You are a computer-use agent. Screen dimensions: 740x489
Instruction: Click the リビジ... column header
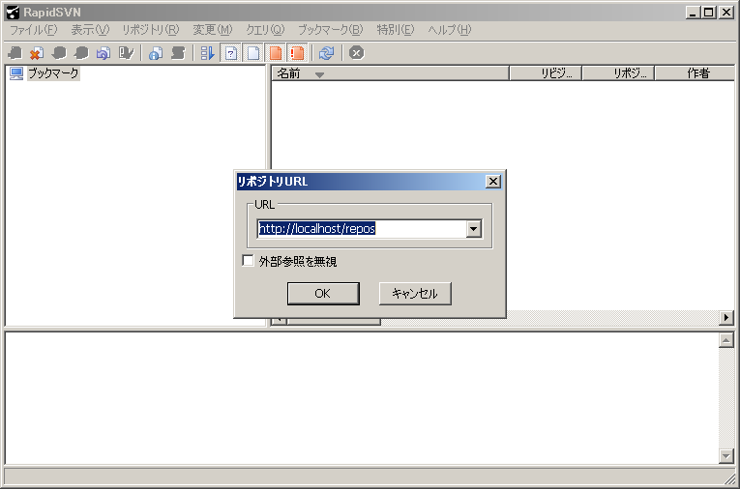546,73
